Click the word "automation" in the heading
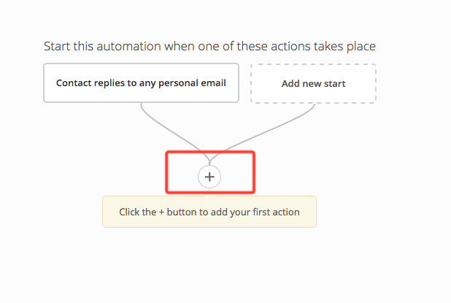451x303 pixels. tap(130, 47)
